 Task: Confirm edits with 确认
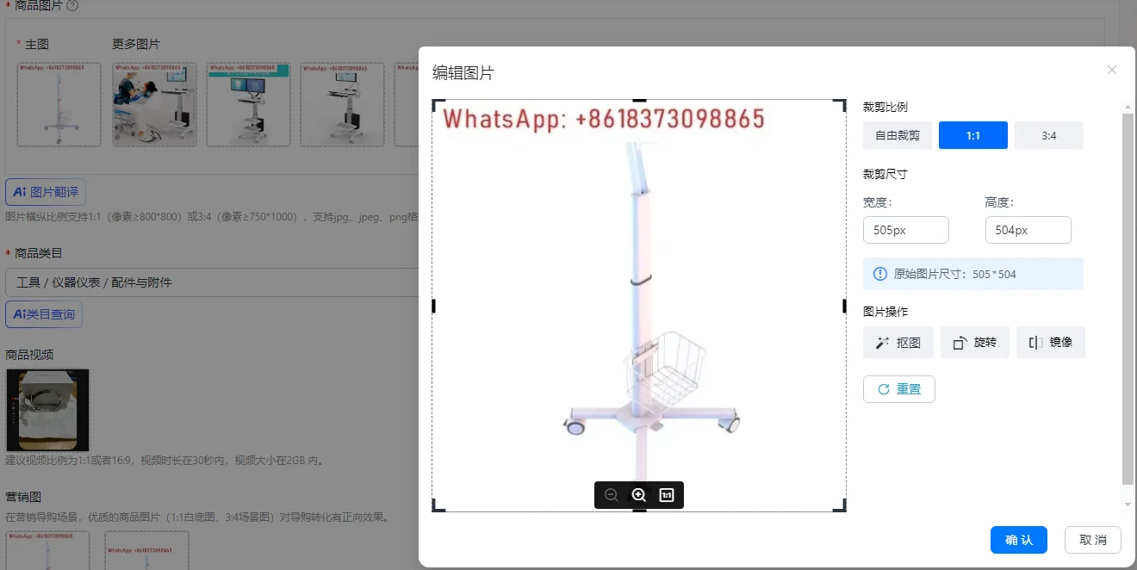tap(1019, 540)
